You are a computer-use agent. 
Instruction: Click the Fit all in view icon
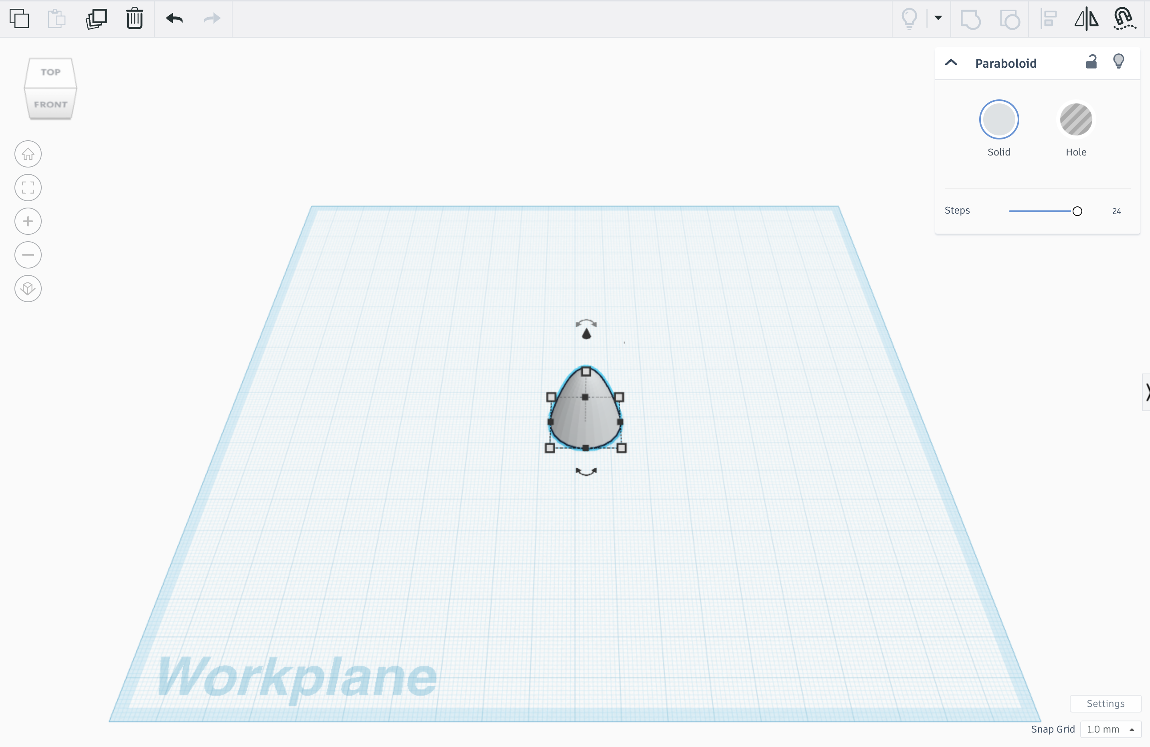coord(28,188)
